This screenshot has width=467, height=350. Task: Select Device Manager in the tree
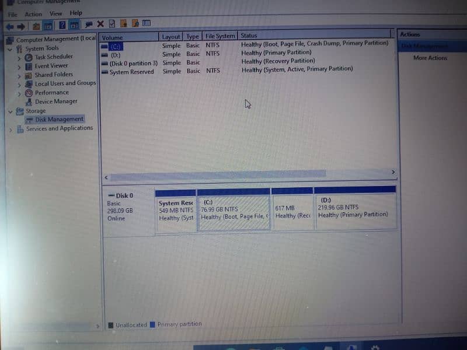56,101
